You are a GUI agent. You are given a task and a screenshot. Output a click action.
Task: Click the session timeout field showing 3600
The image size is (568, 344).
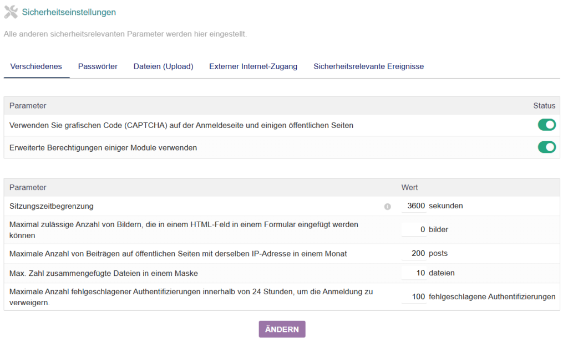coord(414,206)
